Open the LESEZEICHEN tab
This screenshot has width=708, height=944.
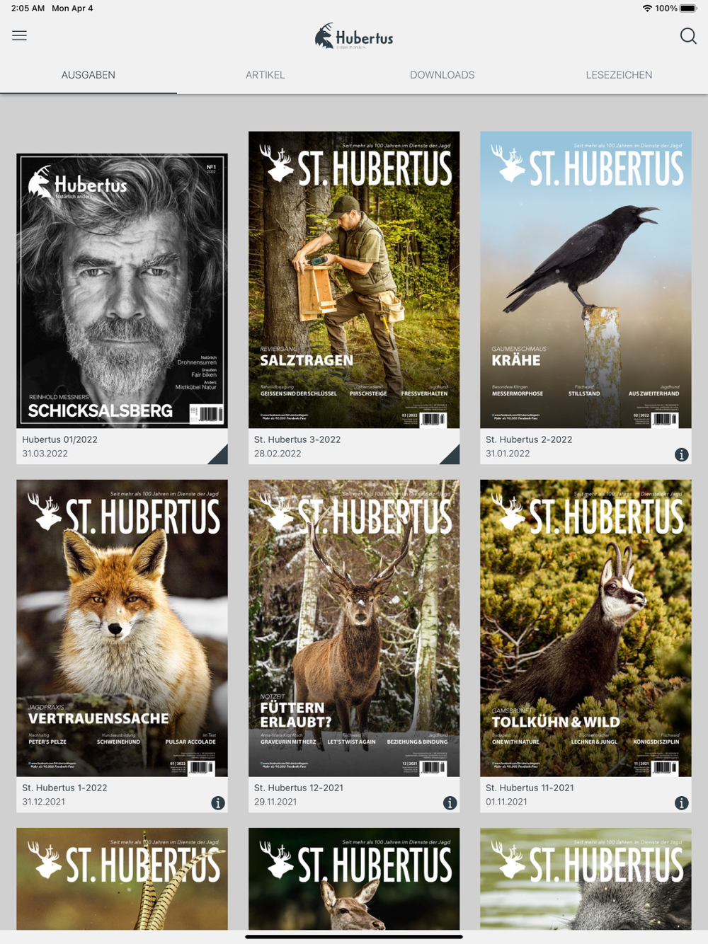click(x=619, y=75)
